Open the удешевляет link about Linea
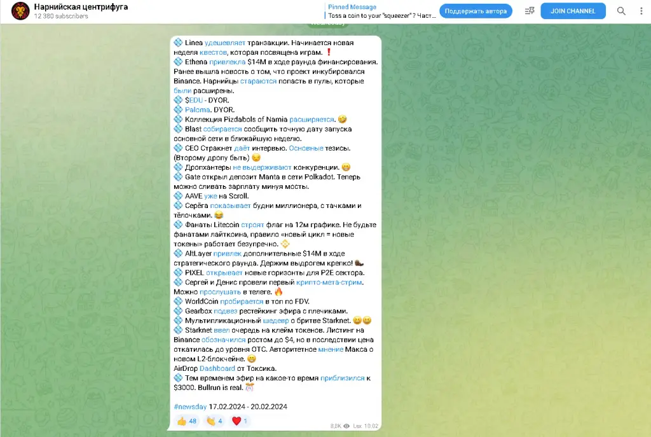Viewport: 651px width, 437px height. coord(225,43)
